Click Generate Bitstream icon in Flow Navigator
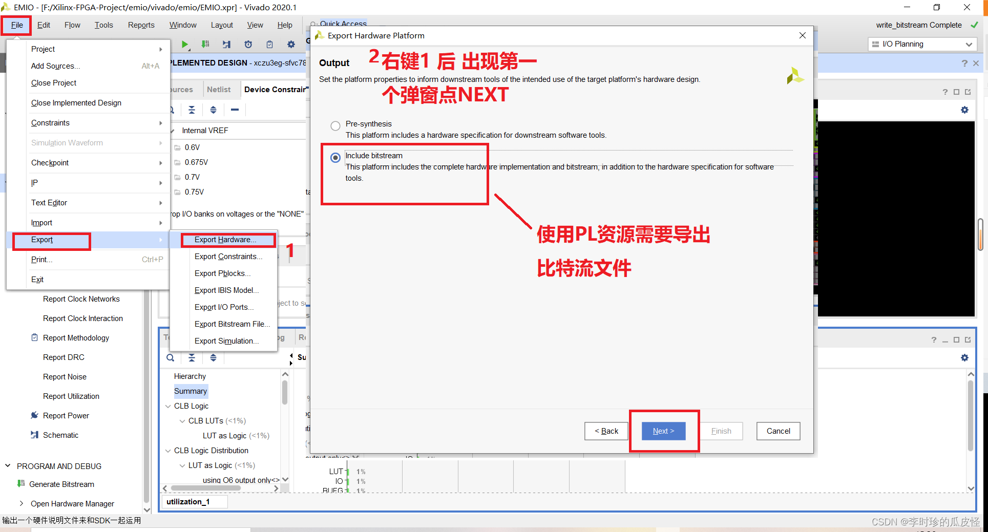The image size is (988, 532). point(21,483)
